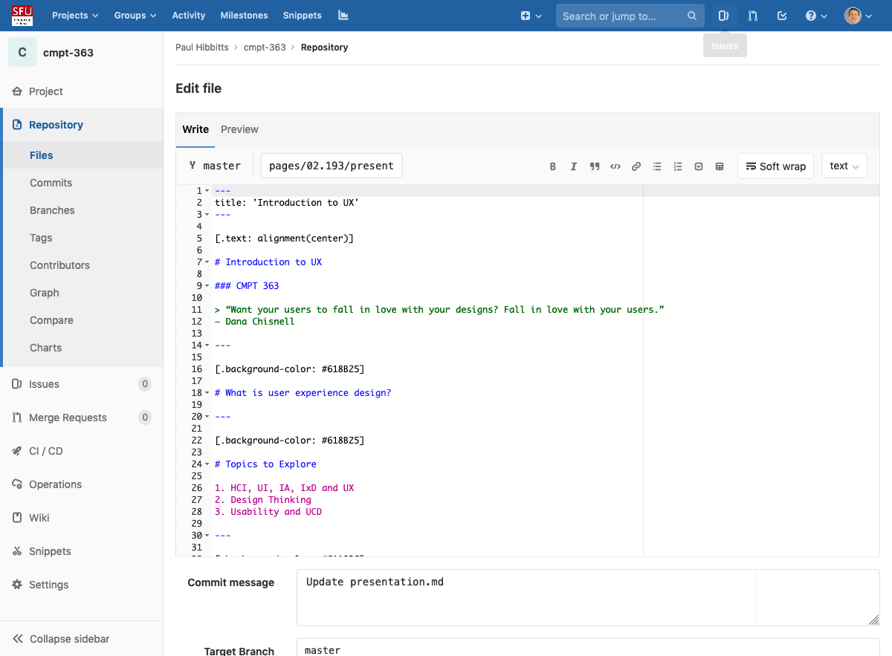892x656 pixels.
Task: Insert code using the code icon
Action: click(615, 166)
